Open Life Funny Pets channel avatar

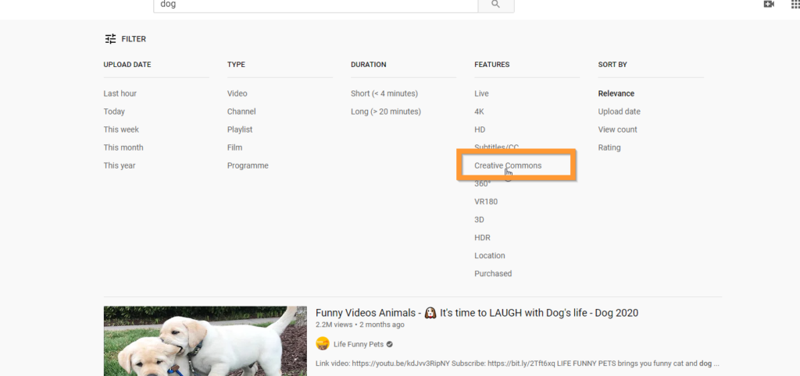[x=323, y=344]
